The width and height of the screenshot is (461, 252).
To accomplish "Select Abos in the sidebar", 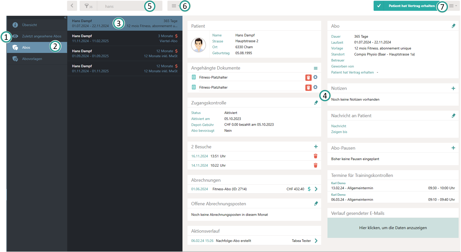I will click(x=37, y=47).
